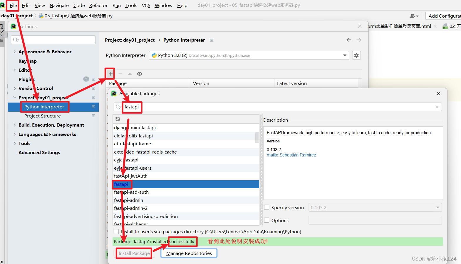Click the project-level icon on Version Control row
This screenshot has height=264, width=461.
click(x=93, y=88)
